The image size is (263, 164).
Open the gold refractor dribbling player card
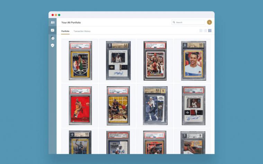[x=118, y=106]
